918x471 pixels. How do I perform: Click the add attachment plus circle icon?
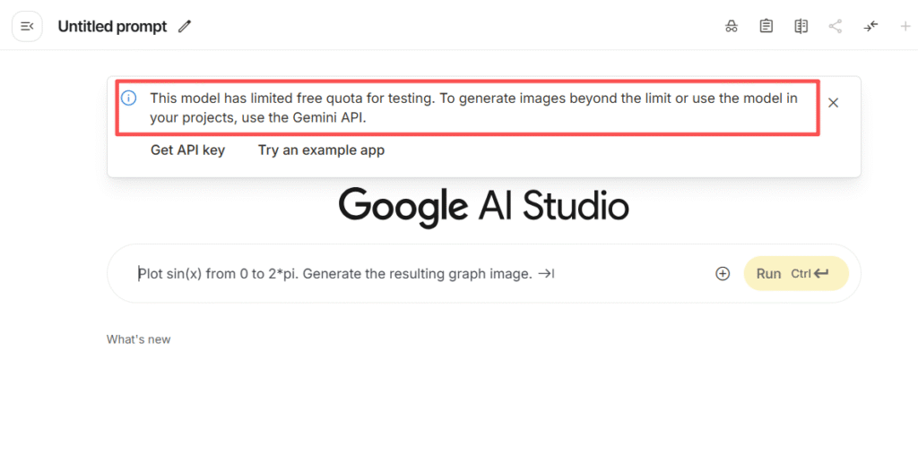pos(723,274)
